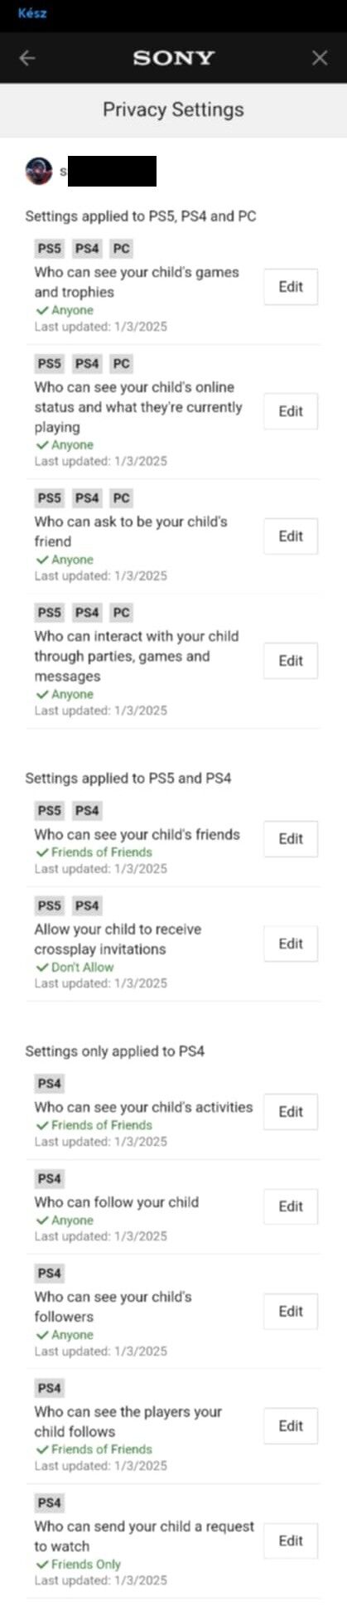Edit who can send a request to watch
Viewport: 347px width, 1616px height.
pos(291,1541)
